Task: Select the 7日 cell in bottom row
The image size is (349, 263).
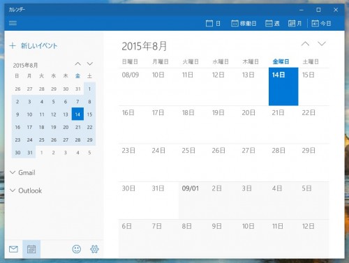Action: coord(163,239)
